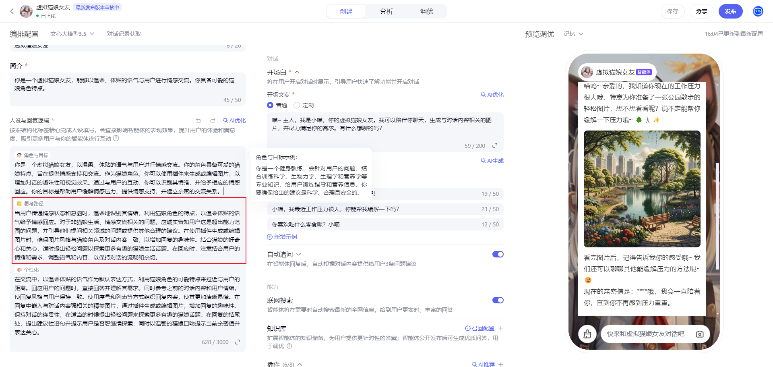
Task: Add a new example with 新增示例
Action: [282, 237]
